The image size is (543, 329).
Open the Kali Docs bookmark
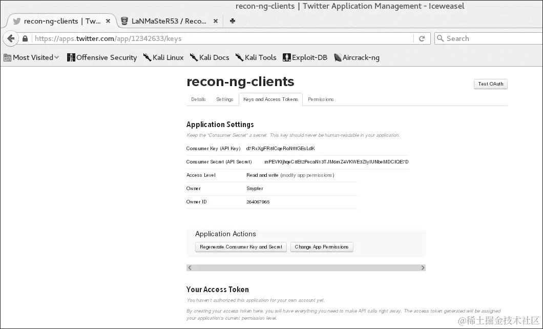[210, 57]
